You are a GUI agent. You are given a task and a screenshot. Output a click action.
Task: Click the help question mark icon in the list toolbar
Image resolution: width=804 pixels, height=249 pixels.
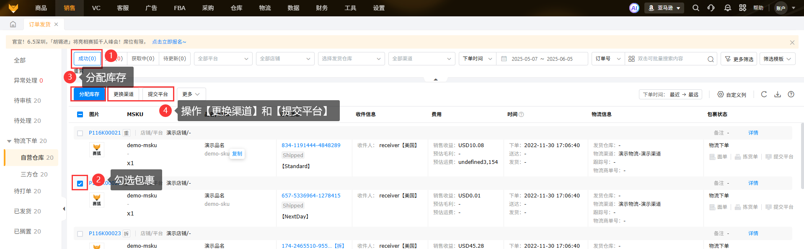click(791, 94)
